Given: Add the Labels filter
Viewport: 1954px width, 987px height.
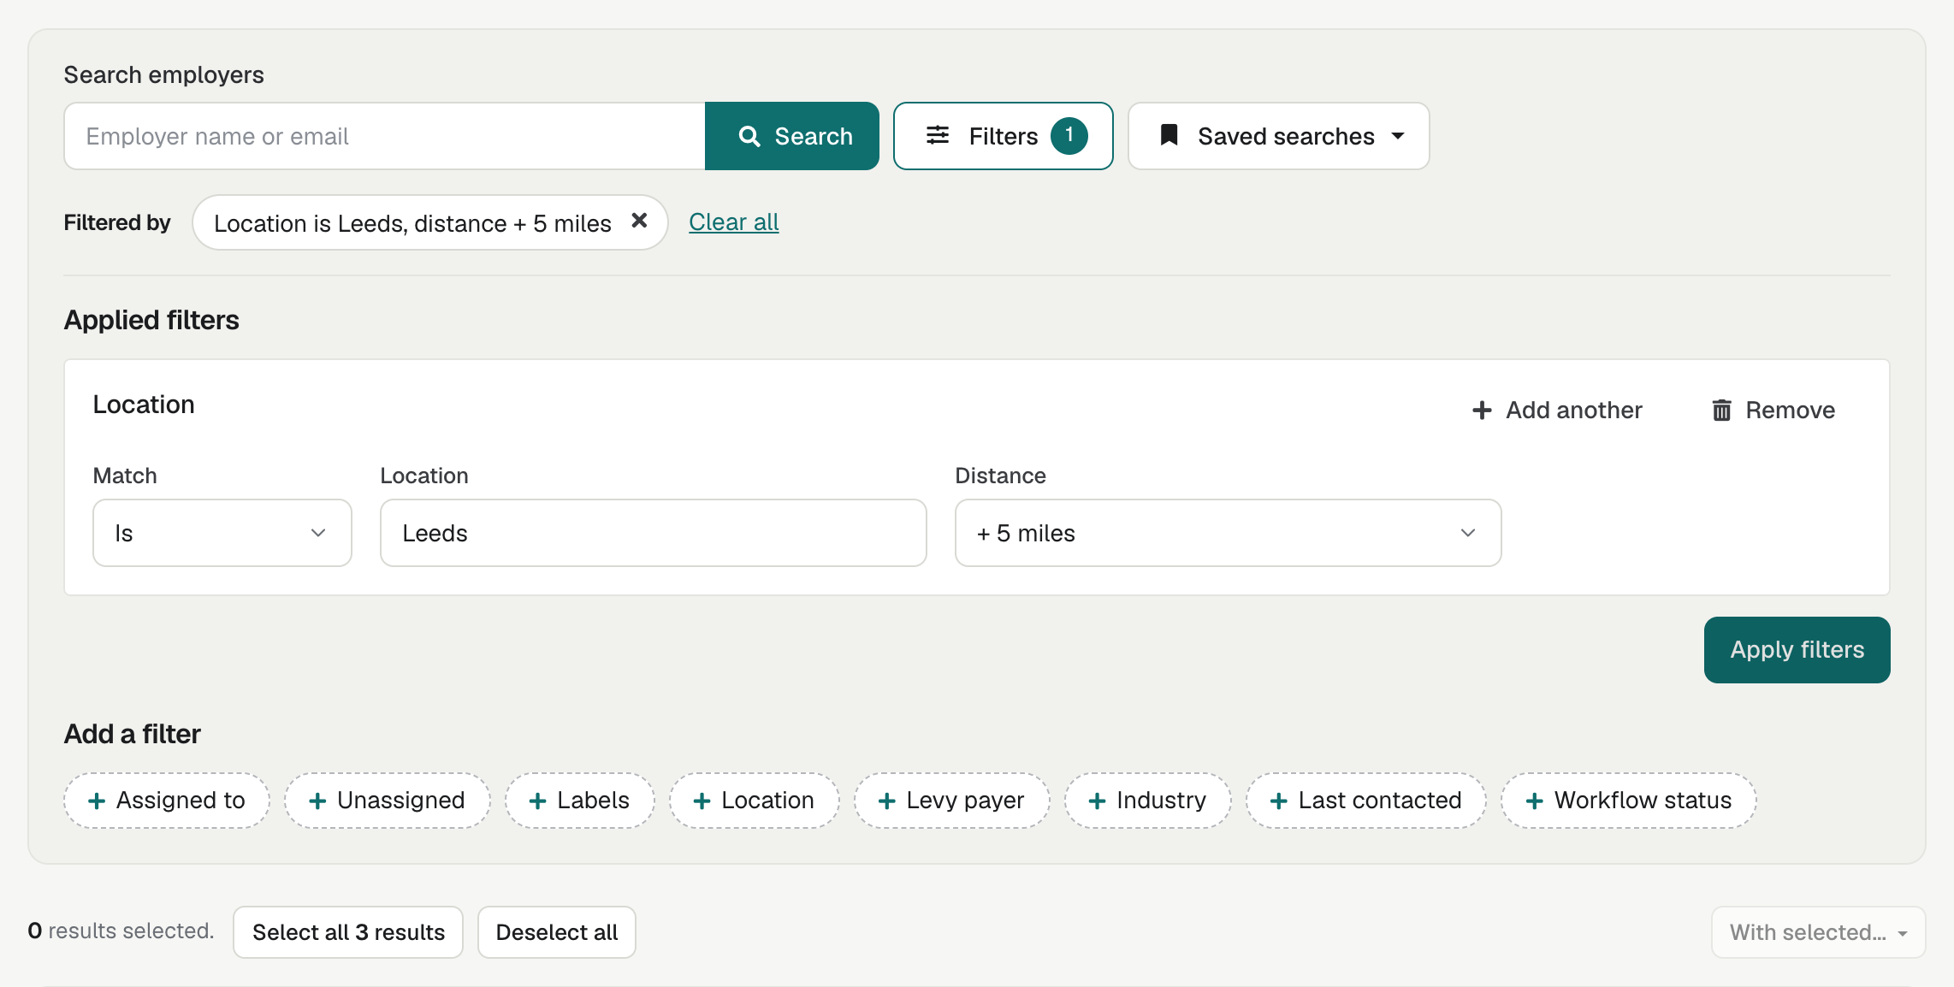Looking at the screenshot, I should point(580,801).
